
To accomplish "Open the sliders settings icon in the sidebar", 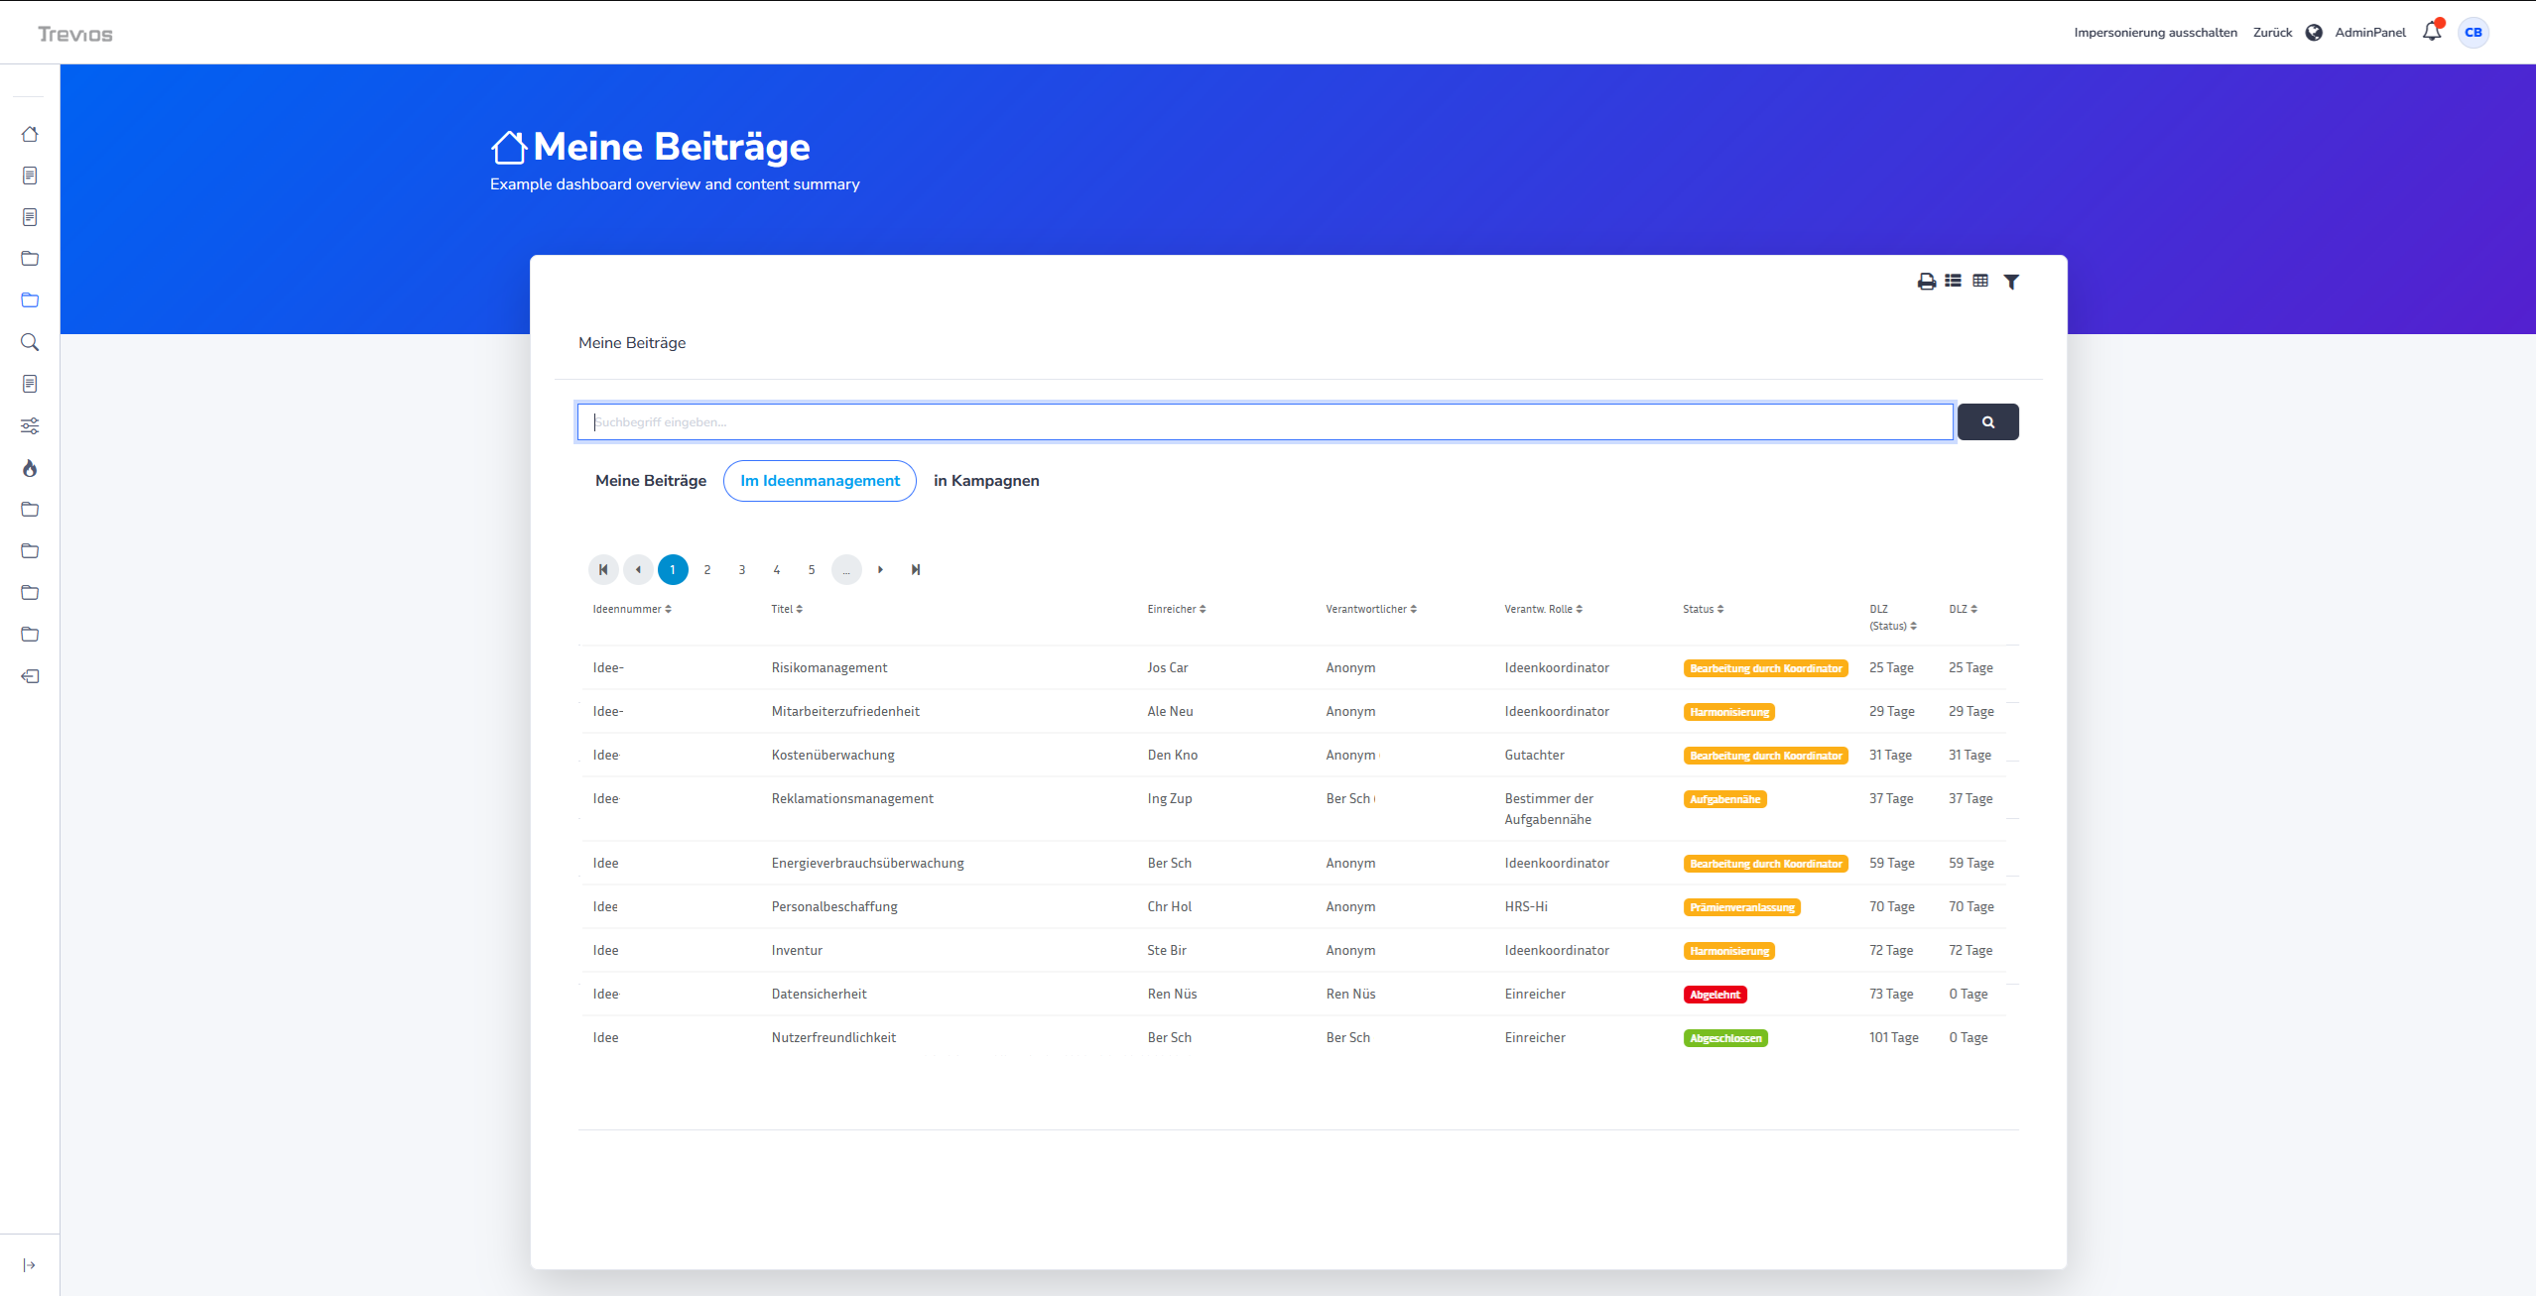I will click(x=30, y=425).
